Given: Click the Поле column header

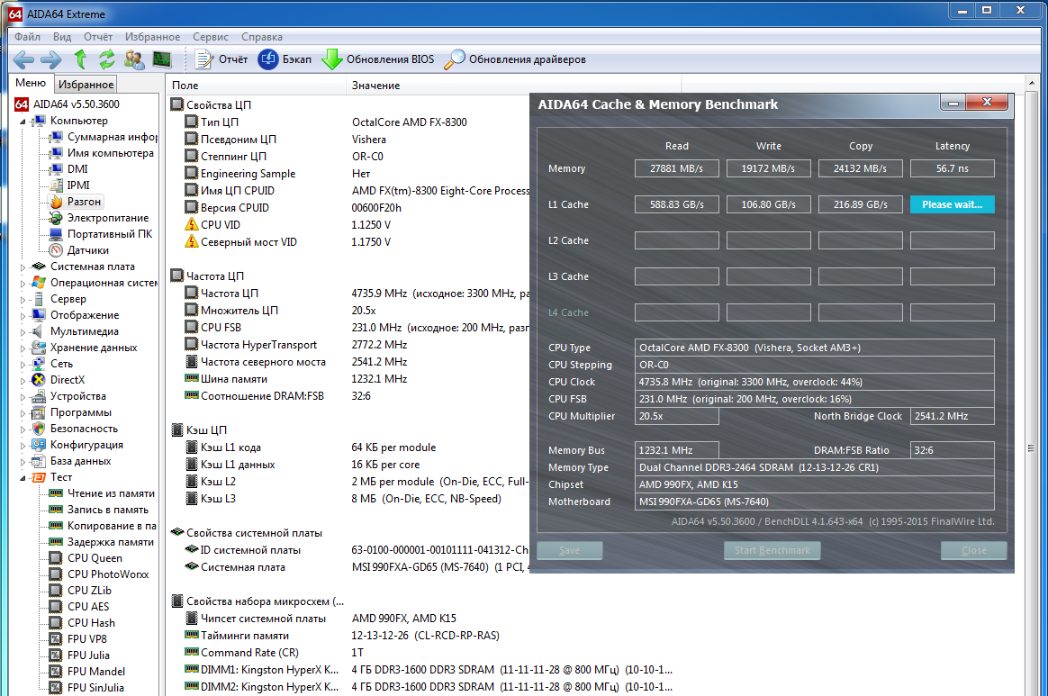Looking at the screenshot, I should (256, 85).
